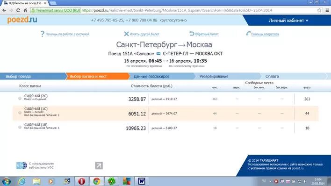Open Opera browser from taskbar
This screenshot has width=331, height=186.
point(82,181)
